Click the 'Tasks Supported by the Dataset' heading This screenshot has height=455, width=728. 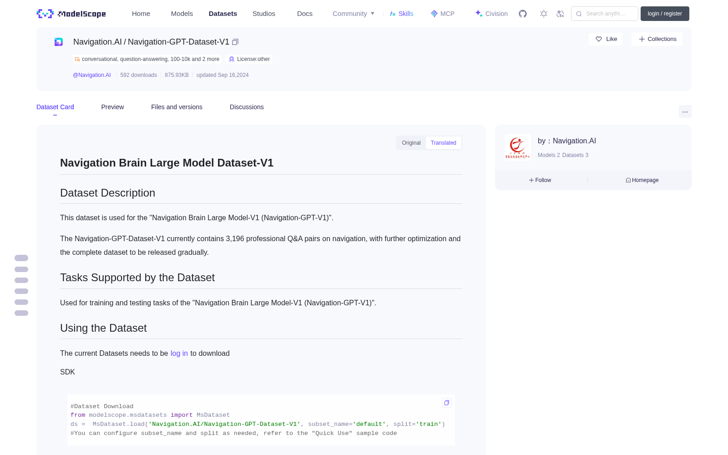coord(137,278)
